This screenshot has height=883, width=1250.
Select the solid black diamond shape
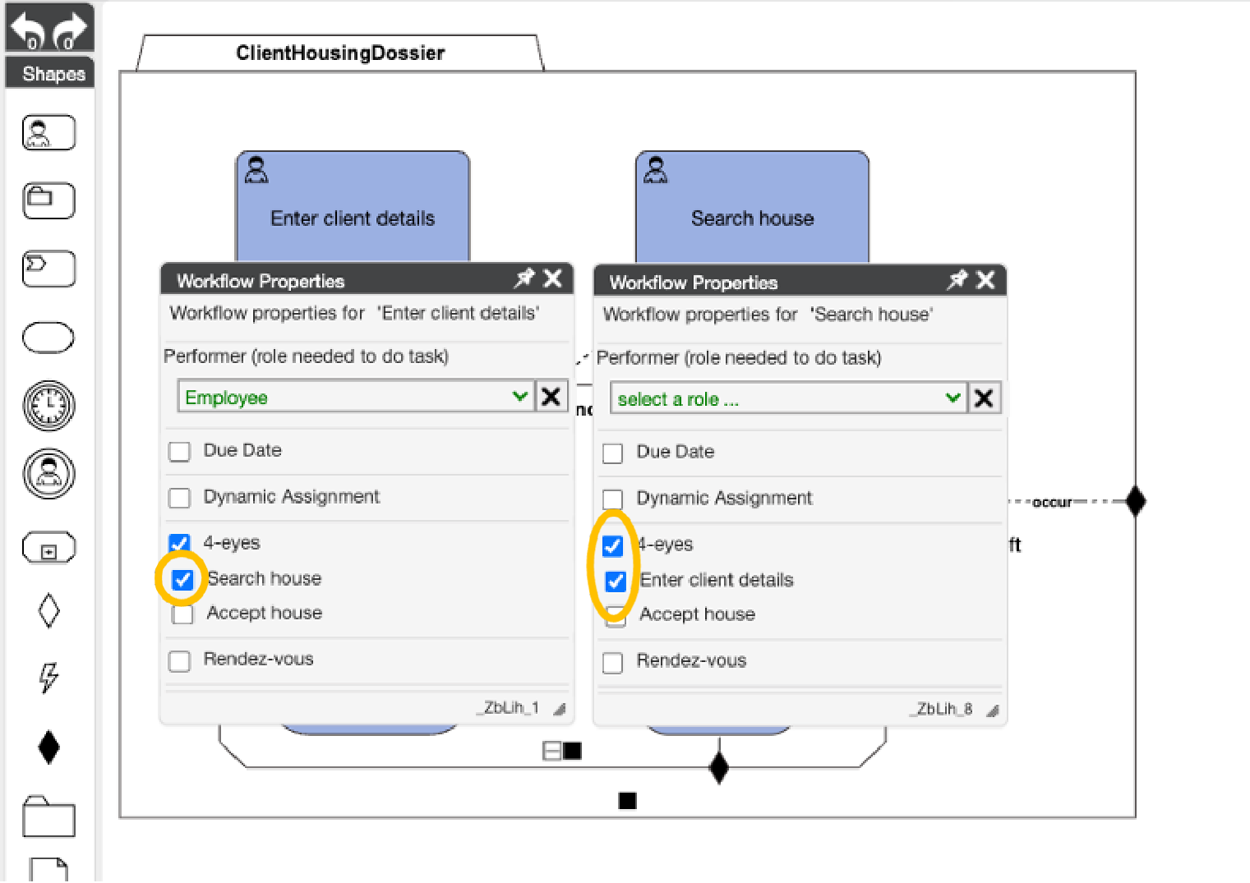point(48,747)
